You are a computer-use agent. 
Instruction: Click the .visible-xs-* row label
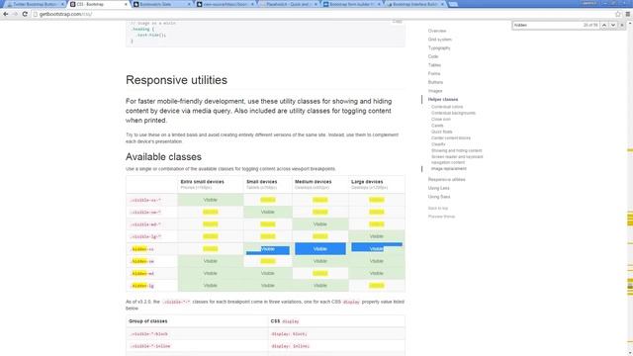[x=145, y=200]
